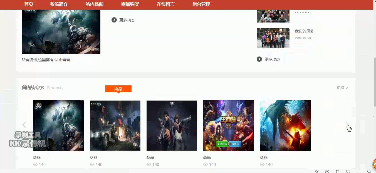Click the eye icon under the gunmen product

[149, 164]
